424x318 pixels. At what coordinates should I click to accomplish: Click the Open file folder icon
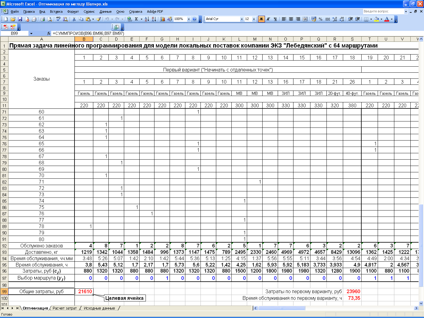tap(13, 19)
